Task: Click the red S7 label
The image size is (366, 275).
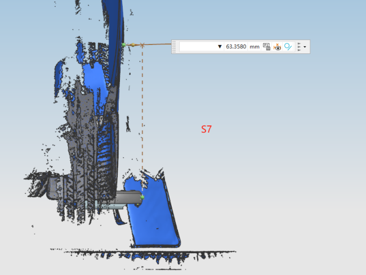Action: point(206,129)
